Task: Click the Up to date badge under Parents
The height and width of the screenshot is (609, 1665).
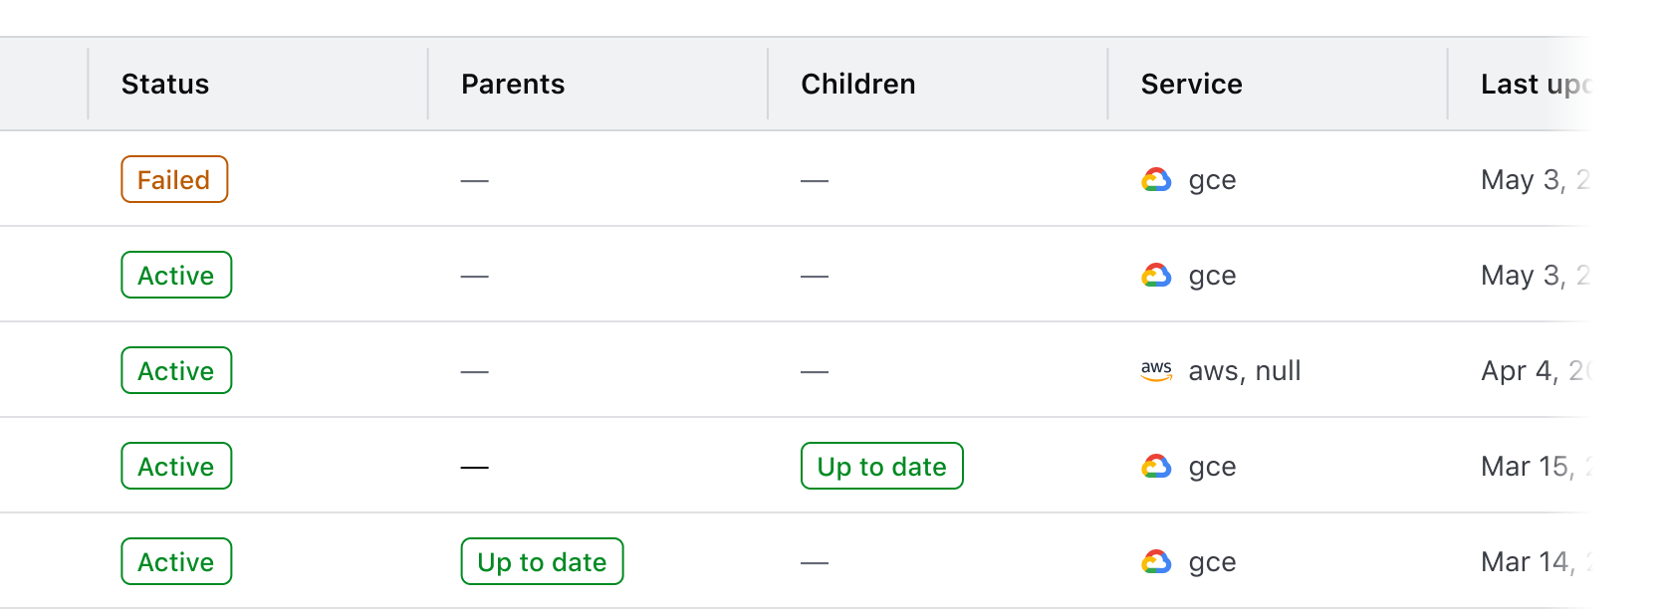Action: (542, 562)
